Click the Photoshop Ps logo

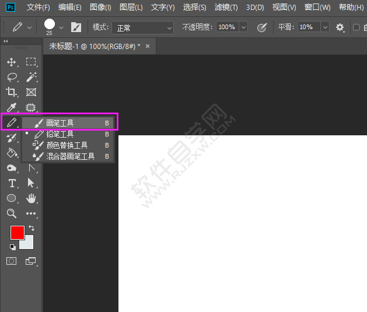coord(11,8)
